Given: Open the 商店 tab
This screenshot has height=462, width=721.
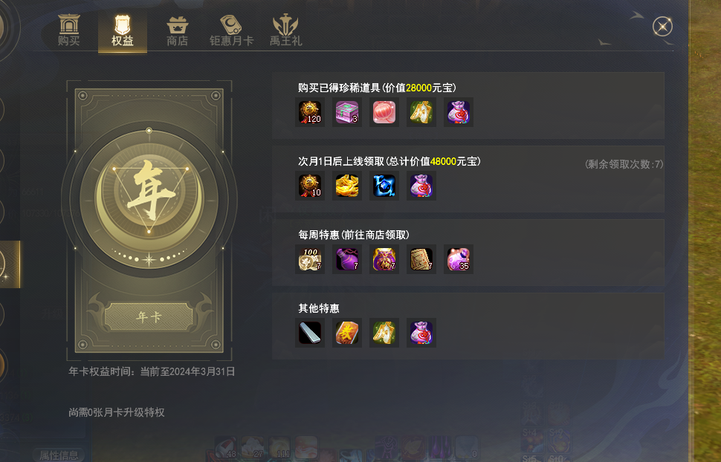Looking at the screenshot, I should click(178, 30).
